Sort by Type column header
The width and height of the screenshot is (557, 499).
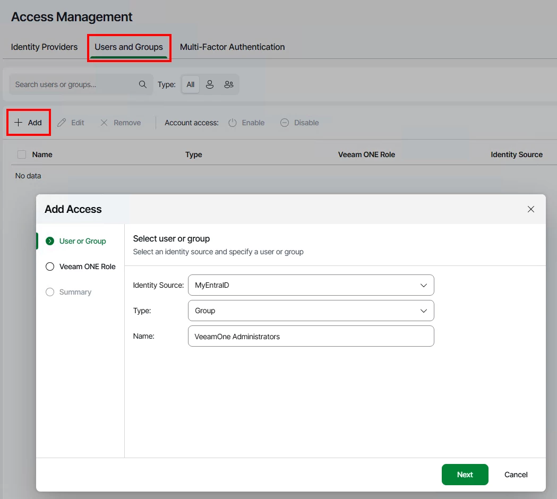(x=194, y=154)
